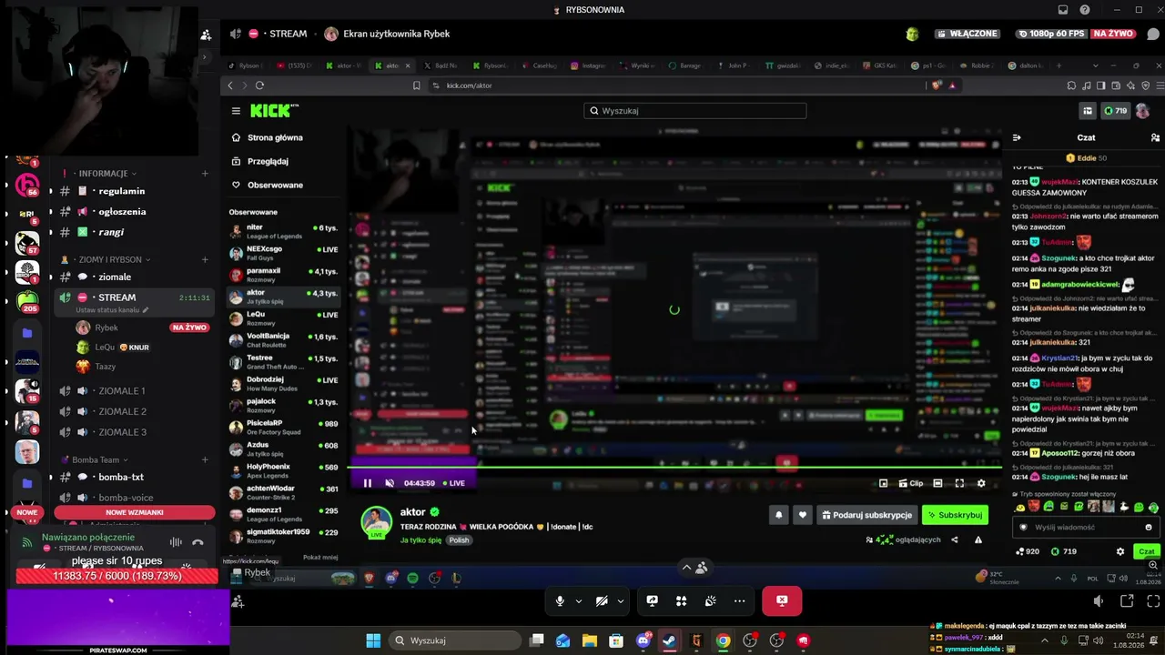The width and height of the screenshot is (1165, 655).
Task: Toggle notification bell for aktor
Action: [778, 515]
